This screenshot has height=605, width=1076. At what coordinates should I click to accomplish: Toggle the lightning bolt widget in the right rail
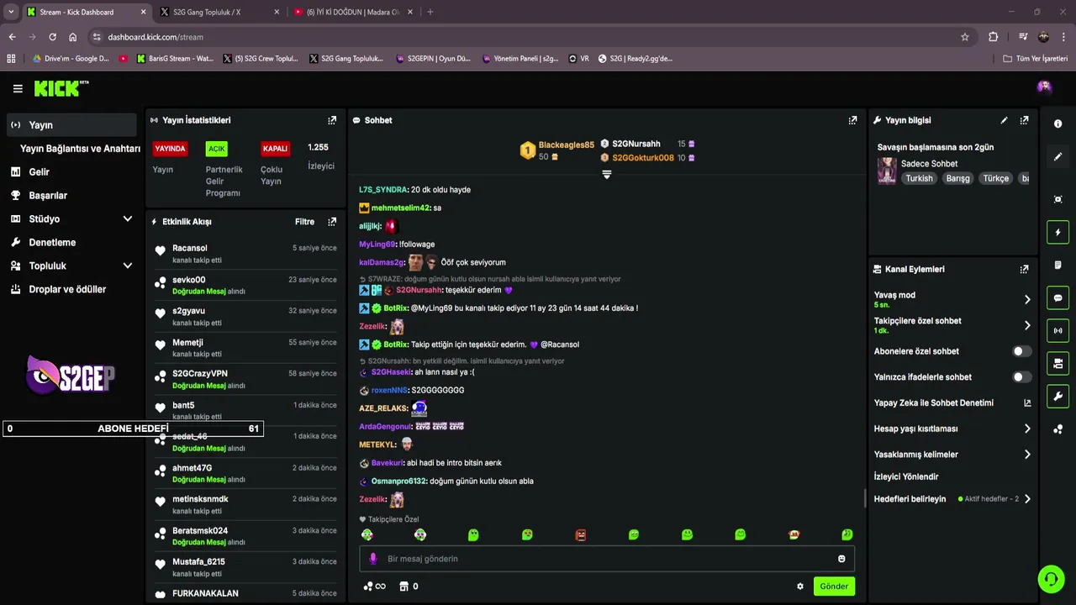coord(1058,233)
